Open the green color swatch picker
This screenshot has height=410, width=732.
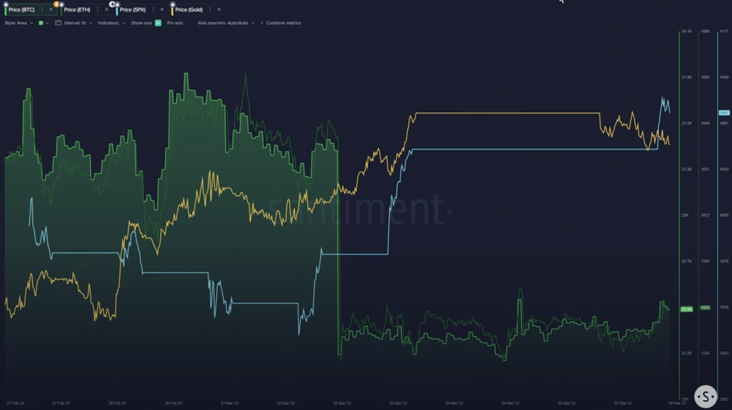44,23
